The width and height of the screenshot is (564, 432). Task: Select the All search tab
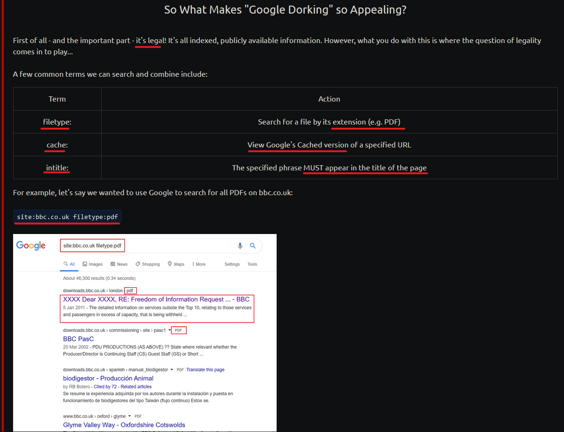point(69,264)
